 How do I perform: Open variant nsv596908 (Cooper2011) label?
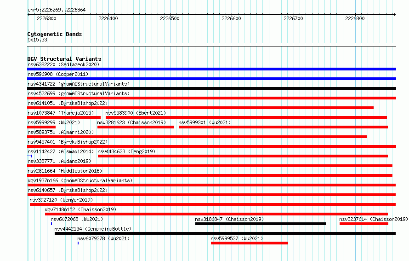pos(58,74)
